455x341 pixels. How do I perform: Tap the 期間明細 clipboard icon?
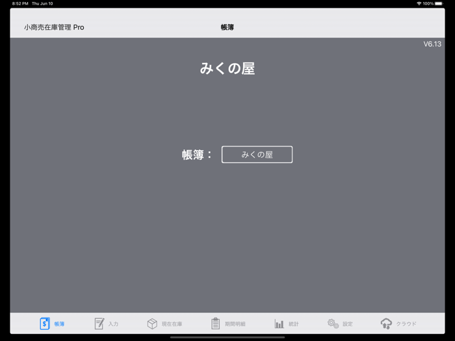click(215, 323)
